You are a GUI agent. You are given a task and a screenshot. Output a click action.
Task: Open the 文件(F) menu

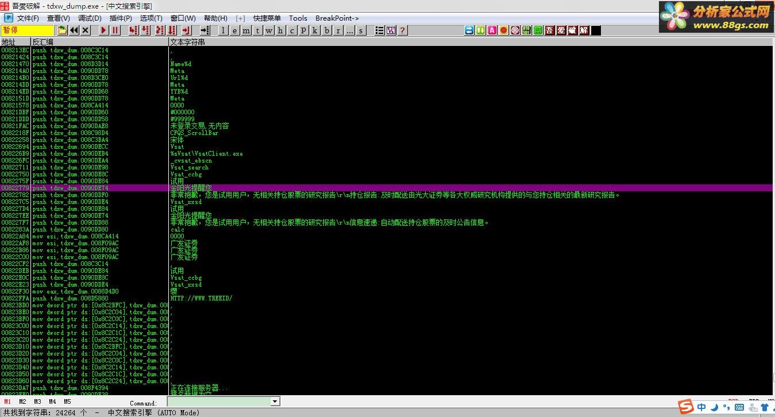(x=28, y=18)
